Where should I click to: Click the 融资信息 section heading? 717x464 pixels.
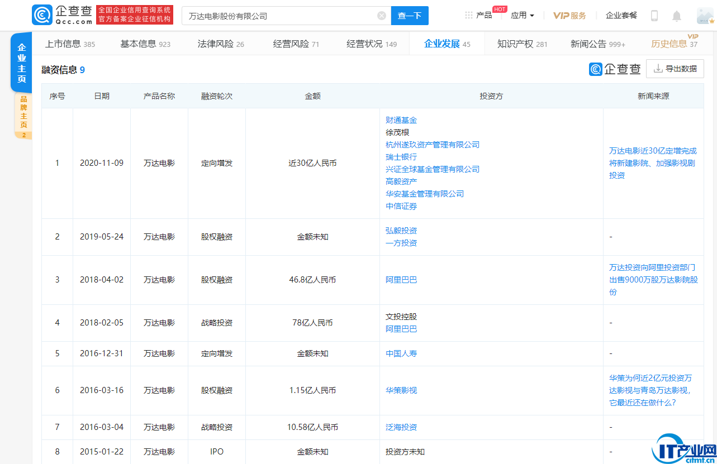(x=63, y=70)
